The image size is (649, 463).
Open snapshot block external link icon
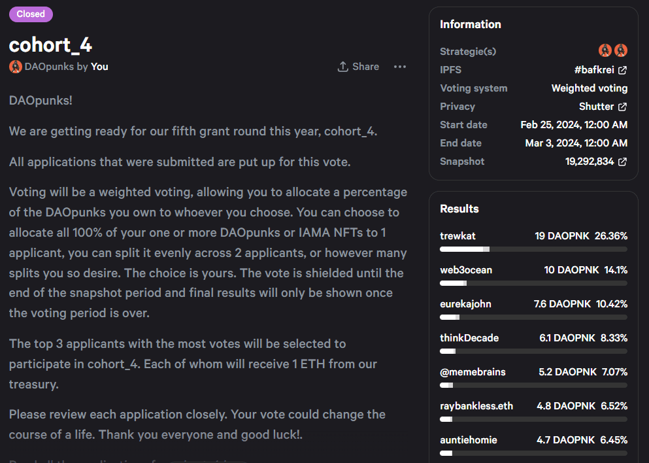tap(622, 162)
